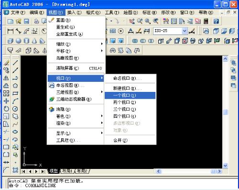Select the Arc draw tool
This screenshot has width=239, height=190.
click(x=15, y=101)
